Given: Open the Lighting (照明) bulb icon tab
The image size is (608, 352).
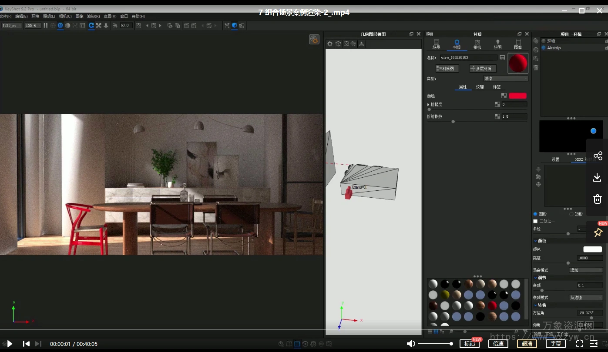Looking at the screenshot, I should click(497, 44).
